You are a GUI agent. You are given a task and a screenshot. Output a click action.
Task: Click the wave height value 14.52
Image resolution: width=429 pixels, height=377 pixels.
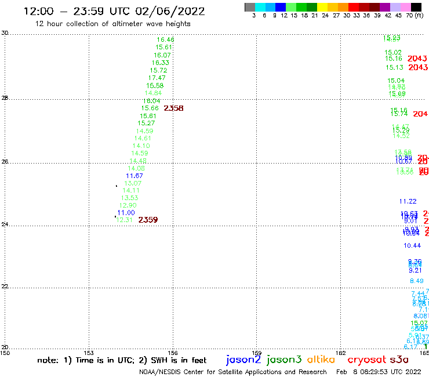(x=401, y=136)
